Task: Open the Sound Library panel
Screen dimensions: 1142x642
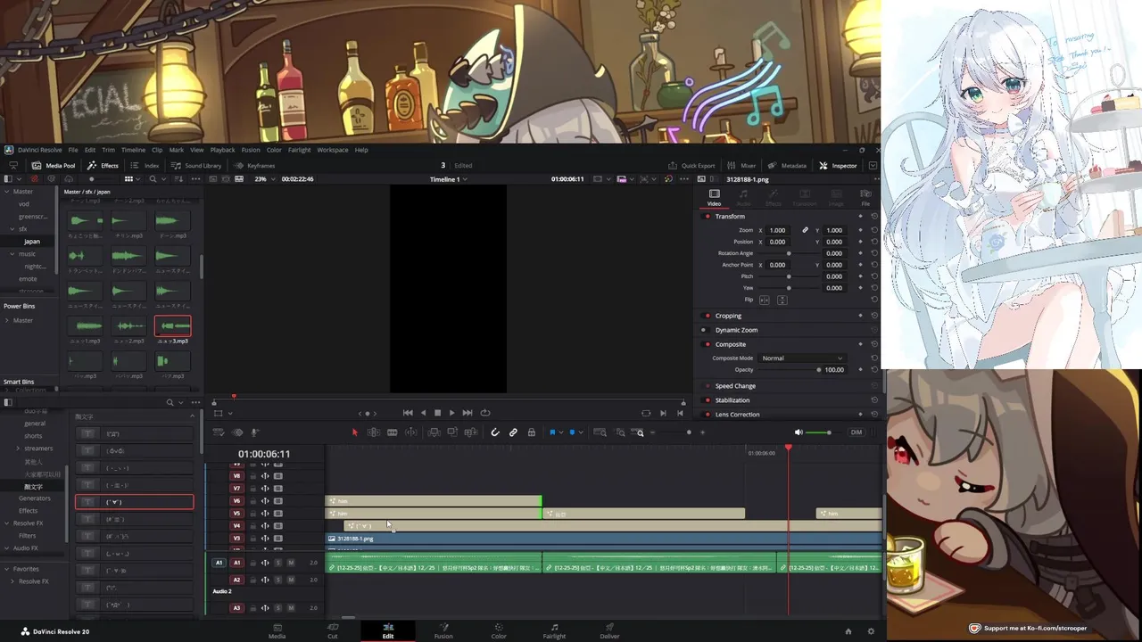Action: [195, 166]
